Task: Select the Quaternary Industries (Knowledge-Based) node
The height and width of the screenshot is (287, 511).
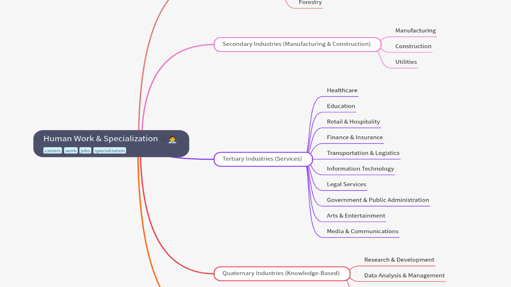Action: point(281,273)
